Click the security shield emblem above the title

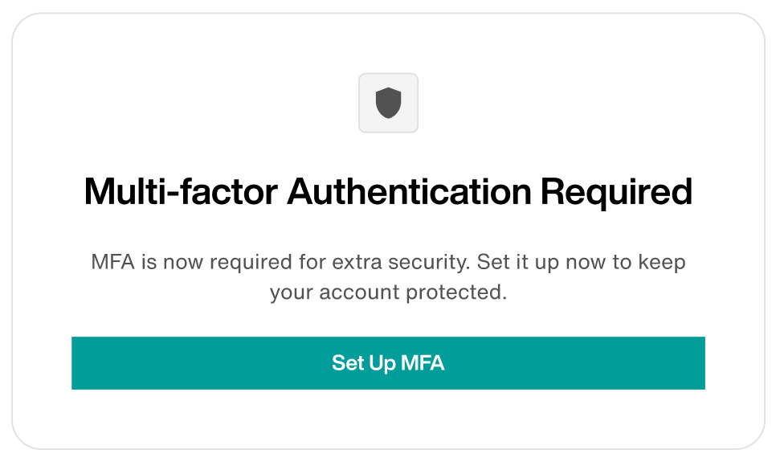(388, 103)
